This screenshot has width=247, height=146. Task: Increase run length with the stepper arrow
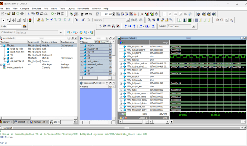pyautogui.click(x=114, y=13)
